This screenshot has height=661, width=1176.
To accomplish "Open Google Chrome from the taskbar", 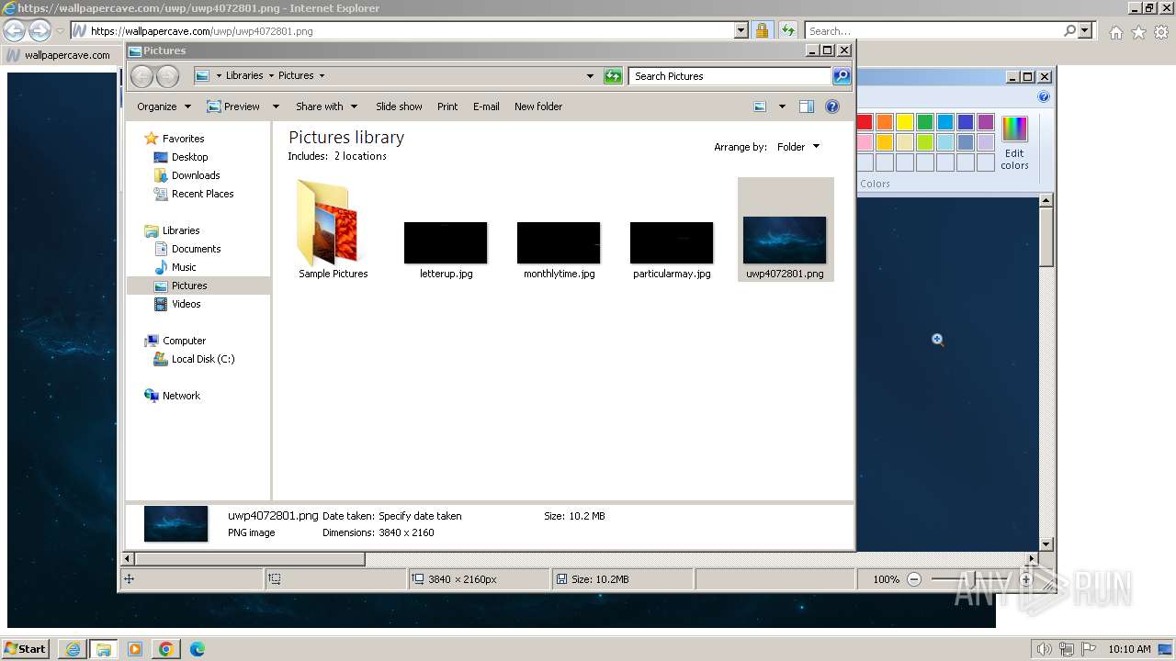I will [x=165, y=649].
